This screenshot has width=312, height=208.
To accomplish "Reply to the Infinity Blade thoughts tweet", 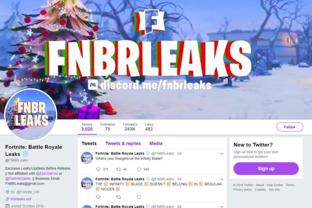I will click(x=98, y=169).
